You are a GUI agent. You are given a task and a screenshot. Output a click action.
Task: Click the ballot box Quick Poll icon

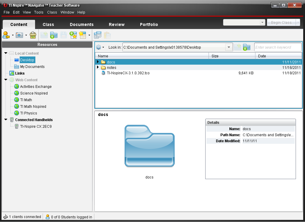pyautogui.click(x=33, y=35)
